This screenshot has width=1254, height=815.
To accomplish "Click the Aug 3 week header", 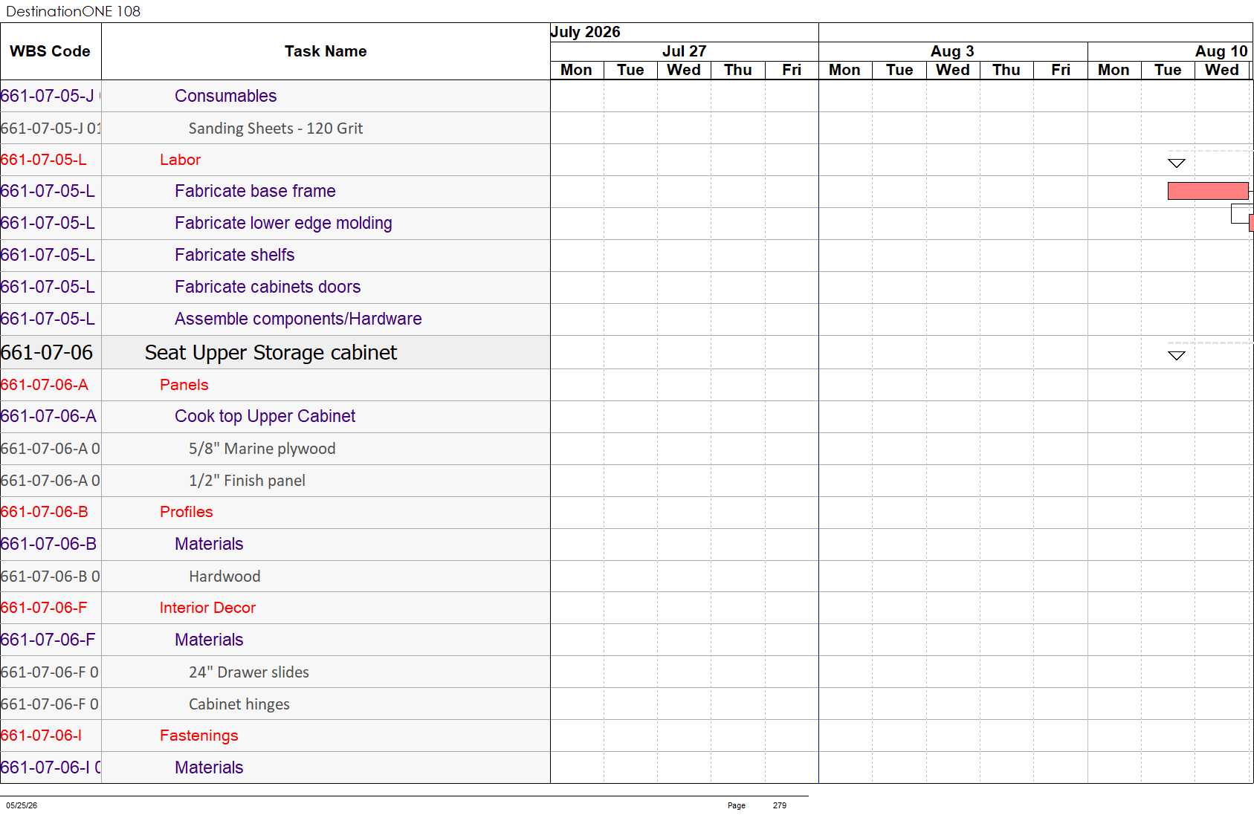I will (x=953, y=51).
